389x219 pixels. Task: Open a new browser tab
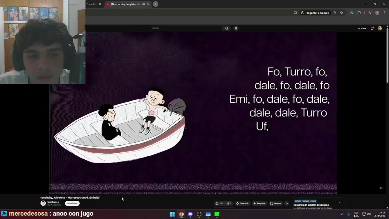tap(155, 4)
